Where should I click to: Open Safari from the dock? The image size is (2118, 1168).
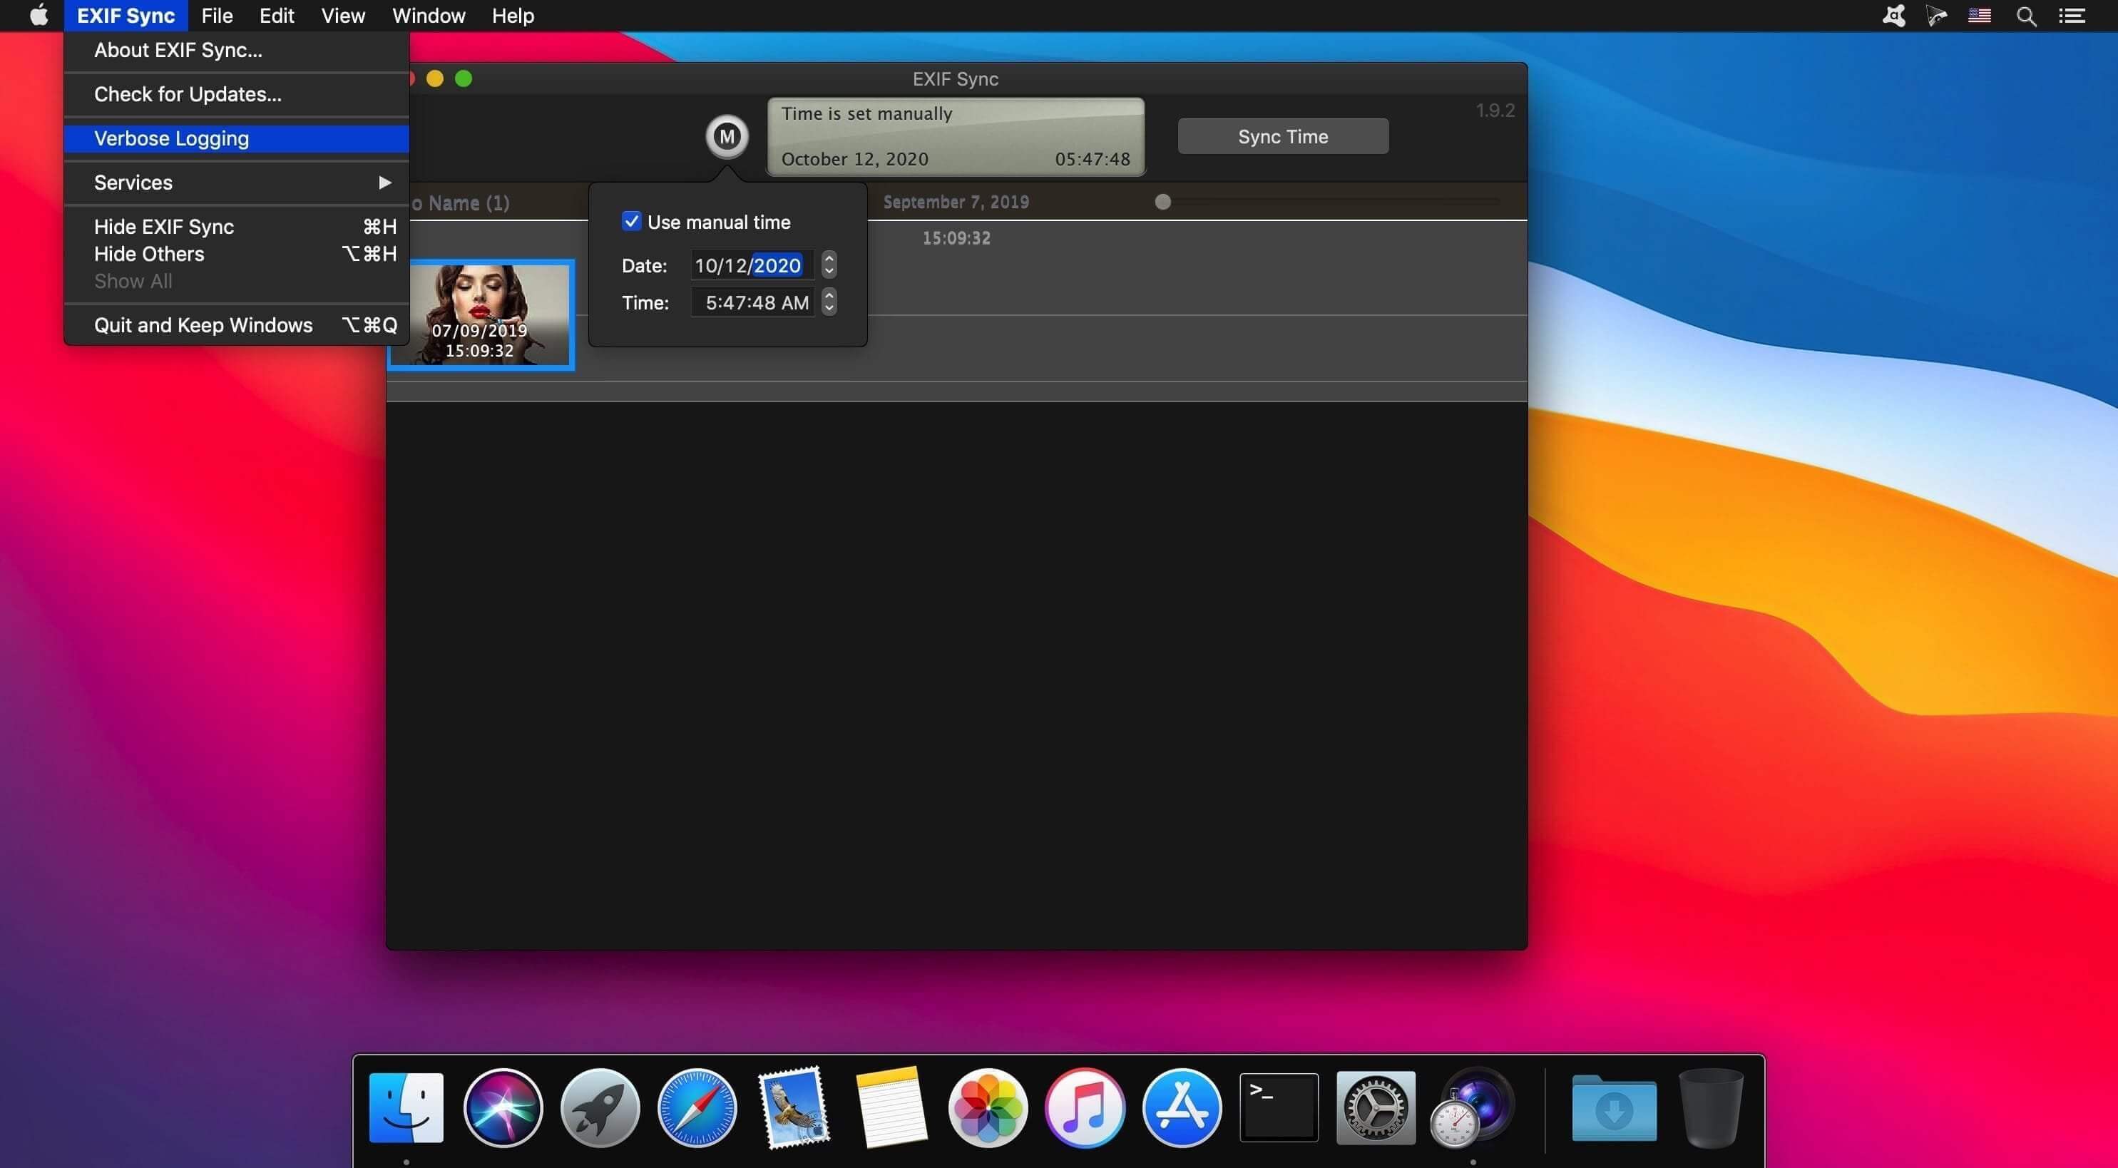point(697,1107)
